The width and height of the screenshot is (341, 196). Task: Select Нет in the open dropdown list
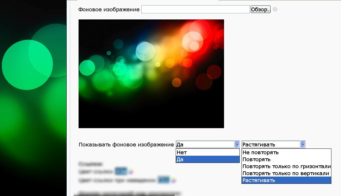pos(207,153)
